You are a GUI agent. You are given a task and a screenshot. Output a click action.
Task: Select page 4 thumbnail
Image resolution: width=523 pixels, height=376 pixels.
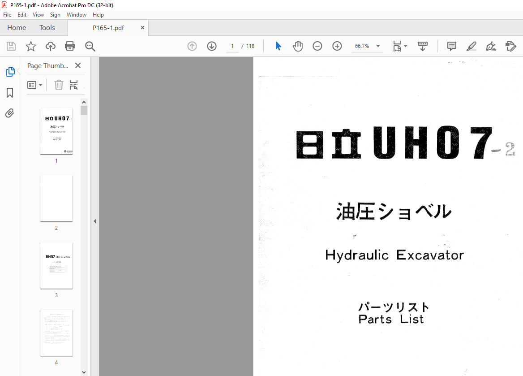point(56,333)
